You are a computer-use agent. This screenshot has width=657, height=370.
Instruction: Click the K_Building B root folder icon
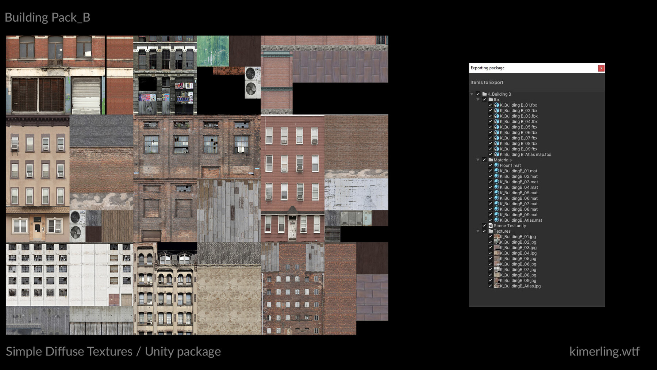(x=485, y=94)
